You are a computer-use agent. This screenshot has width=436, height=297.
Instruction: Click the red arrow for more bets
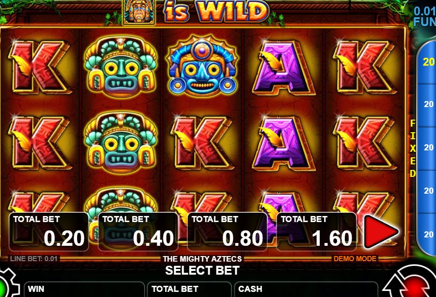click(x=381, y=231)
